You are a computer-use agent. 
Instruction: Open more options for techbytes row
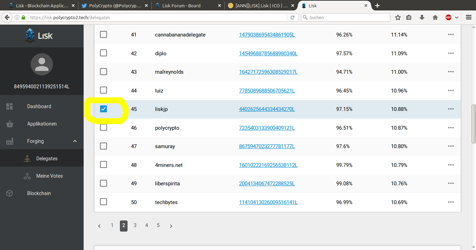point(451,202)
